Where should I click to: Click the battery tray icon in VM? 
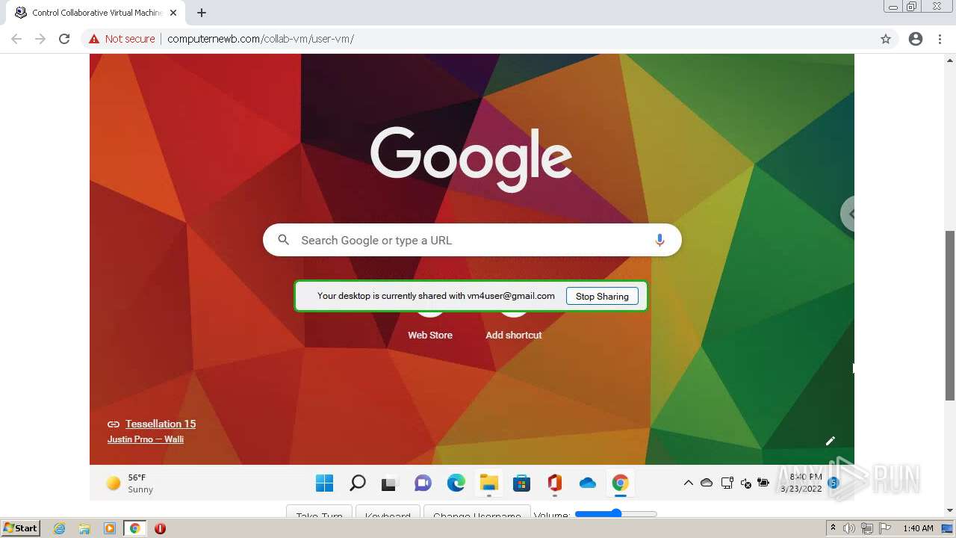point(763,483)
